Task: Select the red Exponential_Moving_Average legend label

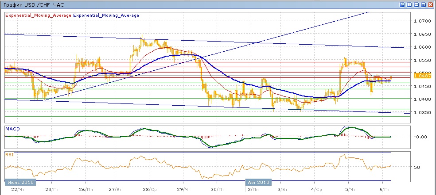Action: coord(38,15)
